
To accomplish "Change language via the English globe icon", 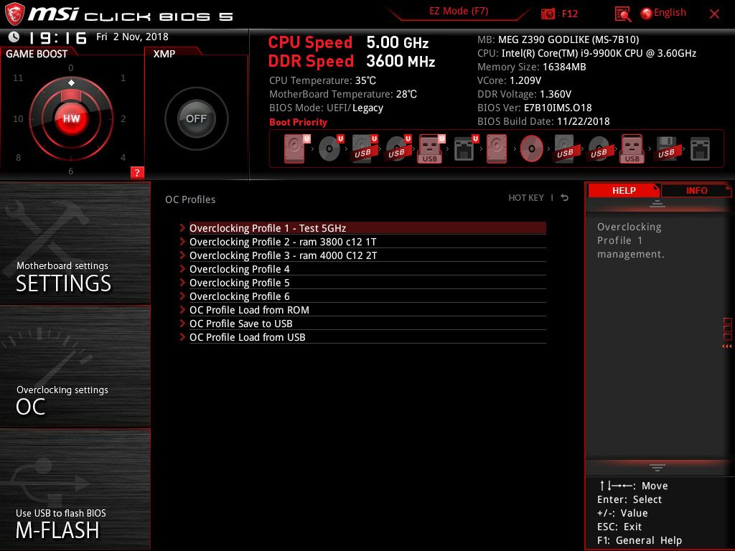I will [646, 14].
